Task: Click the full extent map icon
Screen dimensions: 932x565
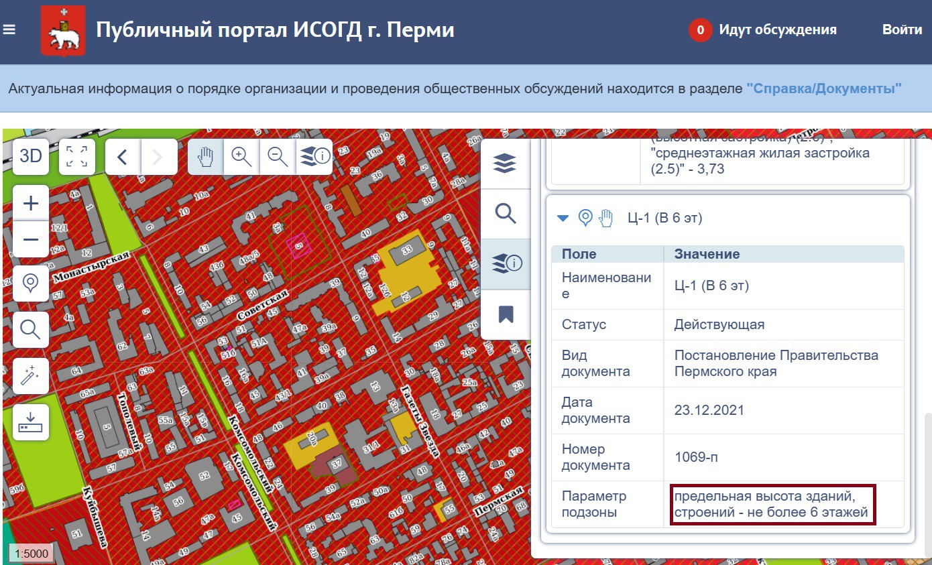Action: tap(77, 156)
